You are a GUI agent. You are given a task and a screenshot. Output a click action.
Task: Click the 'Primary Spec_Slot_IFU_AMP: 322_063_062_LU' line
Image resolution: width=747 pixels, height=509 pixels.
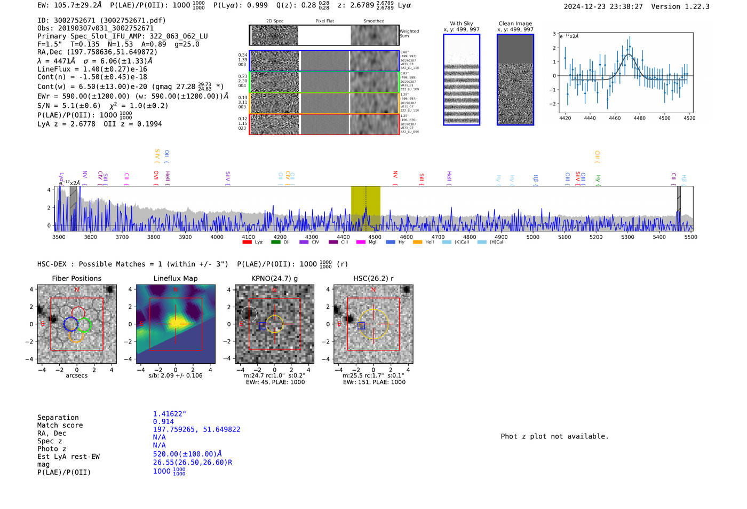tap(123, 36)
